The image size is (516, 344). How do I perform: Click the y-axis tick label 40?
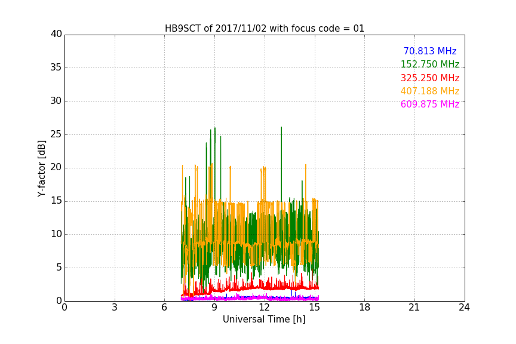56,34
